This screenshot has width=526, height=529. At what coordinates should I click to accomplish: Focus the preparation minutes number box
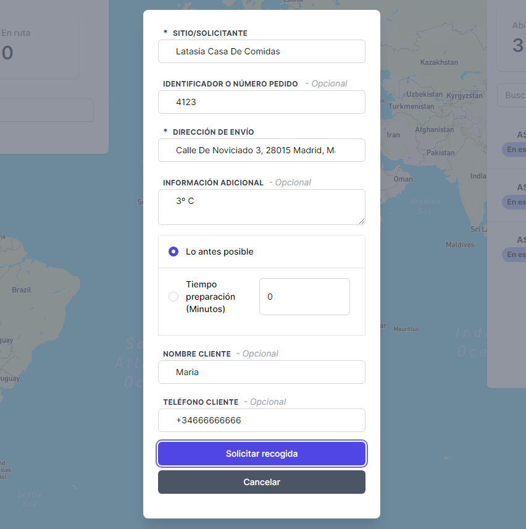pos(304,297)
